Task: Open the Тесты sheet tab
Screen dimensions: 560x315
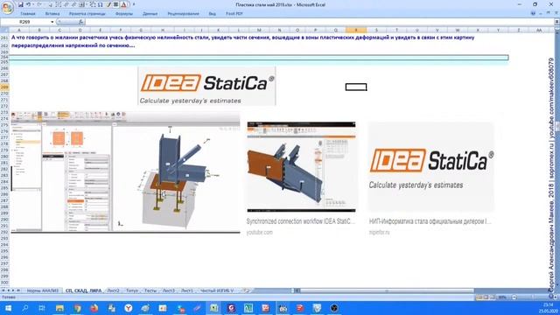Action: pyautogui.click(x=150, y=290)
